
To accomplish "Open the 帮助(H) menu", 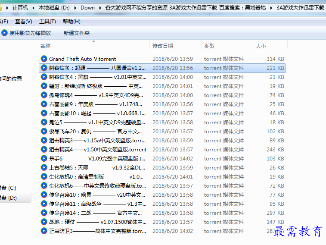I will (x=71, y=22).
